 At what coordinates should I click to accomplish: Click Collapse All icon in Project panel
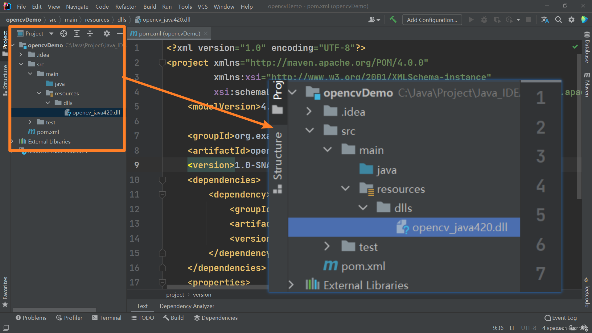90,34
